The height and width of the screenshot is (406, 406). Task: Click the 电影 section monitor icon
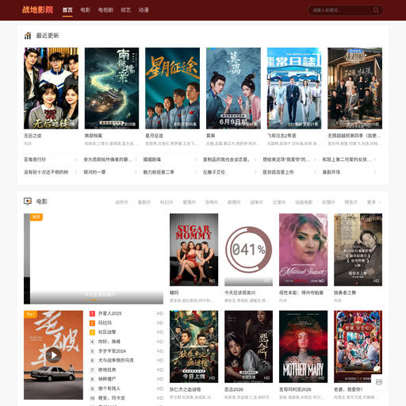click(x=28, y=201)
